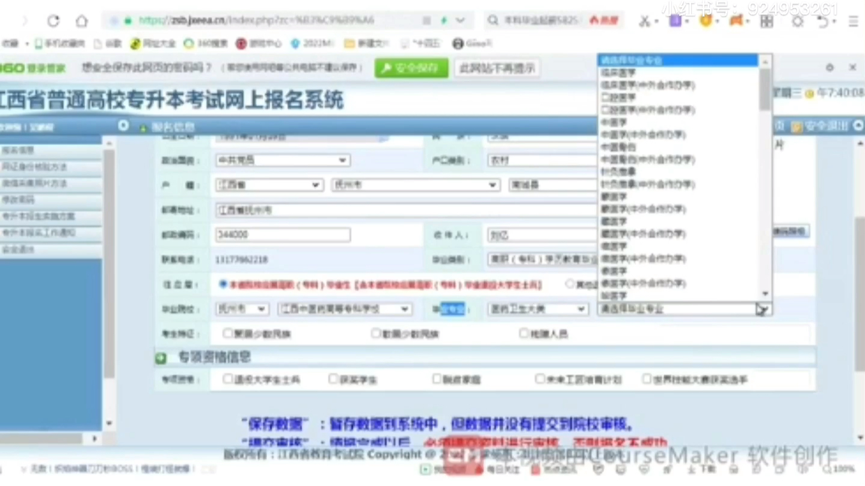Choose 中医骨伤 from the major list

click(x=618, y=147)
